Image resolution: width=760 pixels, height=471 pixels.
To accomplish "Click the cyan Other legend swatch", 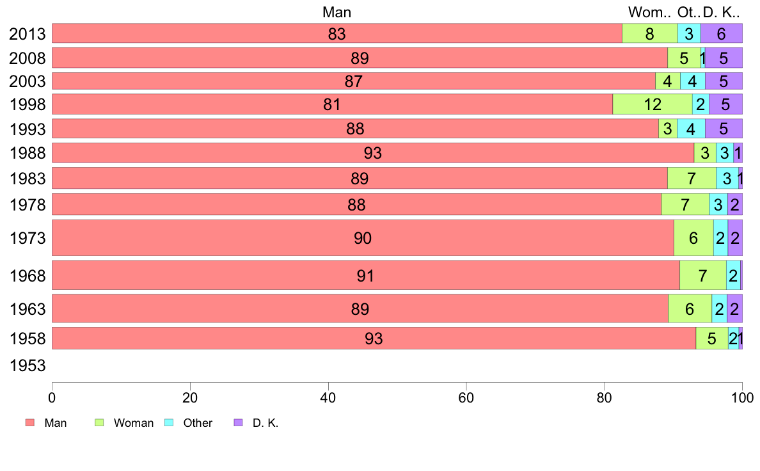I will coord(169,422).
